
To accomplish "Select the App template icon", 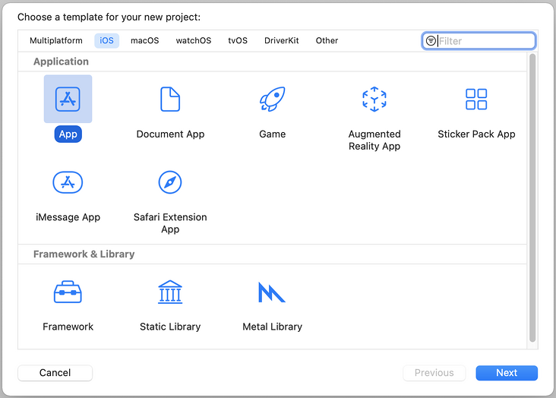I will [68, 99].
